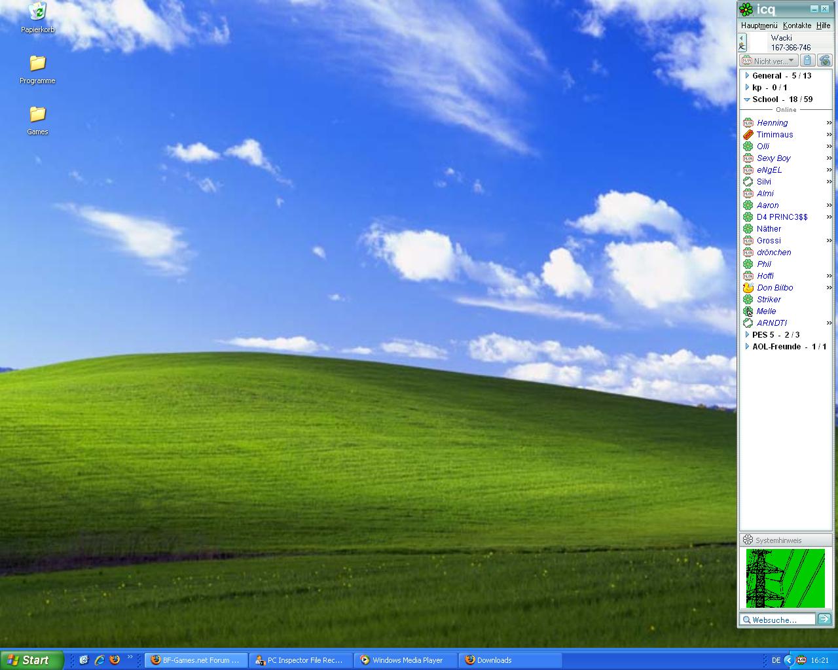Switch to PC Inspector File Recovery taskbar button
The image size is (838, 670).
click(x=301, y=660)
